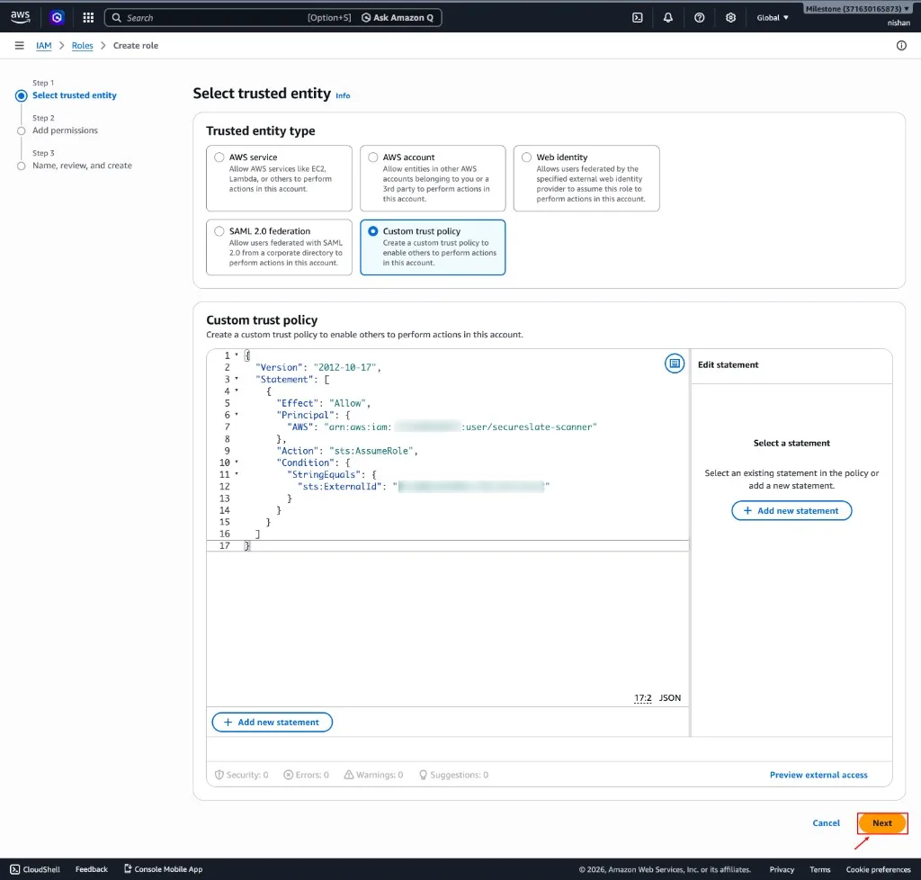
Task: Select the AWS account entity type
Action: coord(433,178)
